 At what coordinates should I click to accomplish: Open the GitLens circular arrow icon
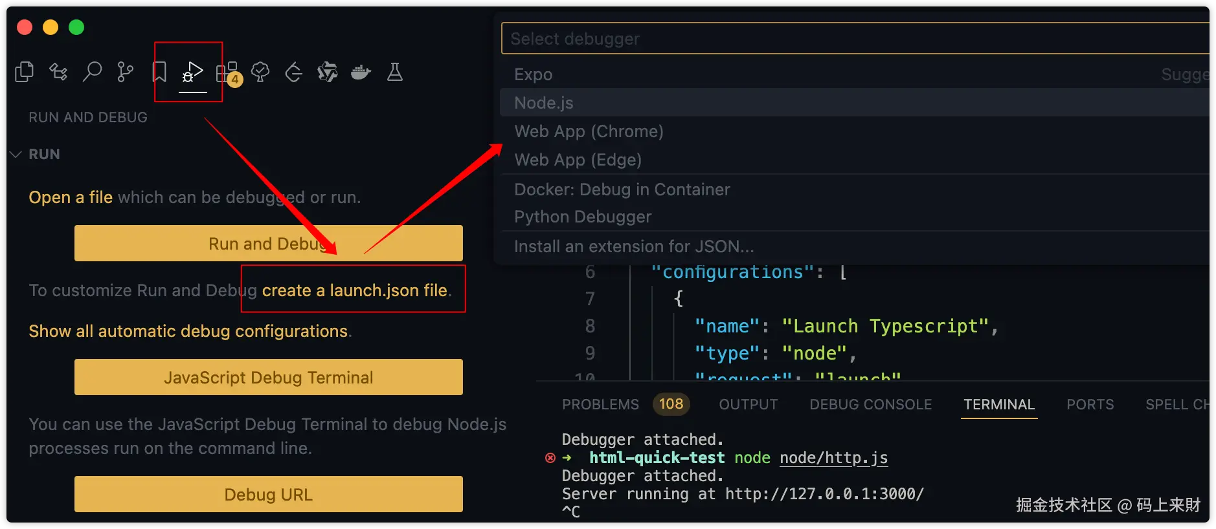(294, 72)
